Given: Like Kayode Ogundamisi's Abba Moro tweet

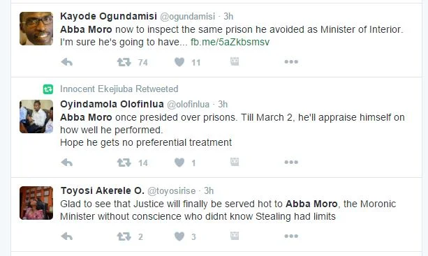Looking at the screenshot, I should [x=179, y=62].
